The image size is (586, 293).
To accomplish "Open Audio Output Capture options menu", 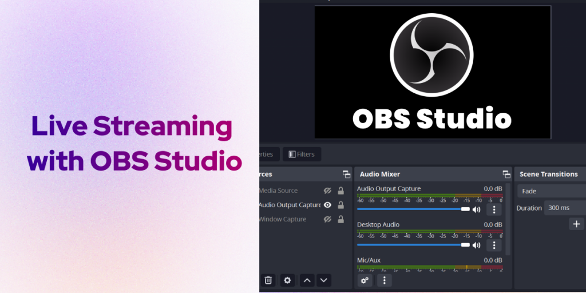I will (x=494, y=209).
